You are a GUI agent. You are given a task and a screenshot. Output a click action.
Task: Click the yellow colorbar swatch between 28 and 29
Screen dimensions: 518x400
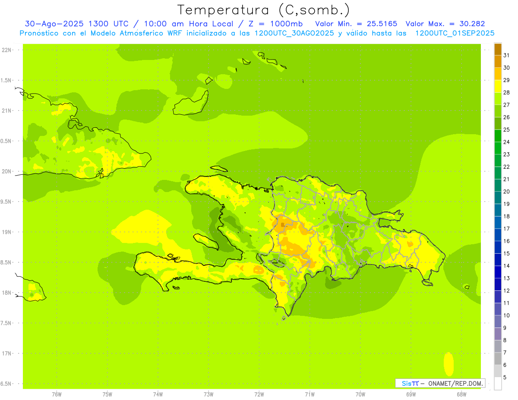(498, 86)
